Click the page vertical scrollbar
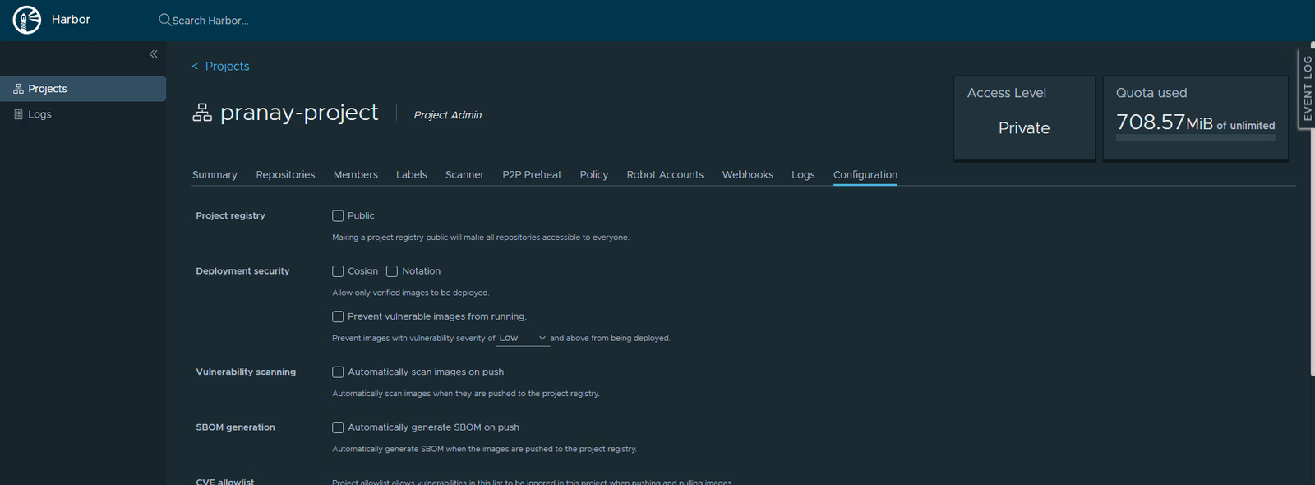Image resolution: width=1315 pixels, height=485 pixels. tap(1312, 210)
